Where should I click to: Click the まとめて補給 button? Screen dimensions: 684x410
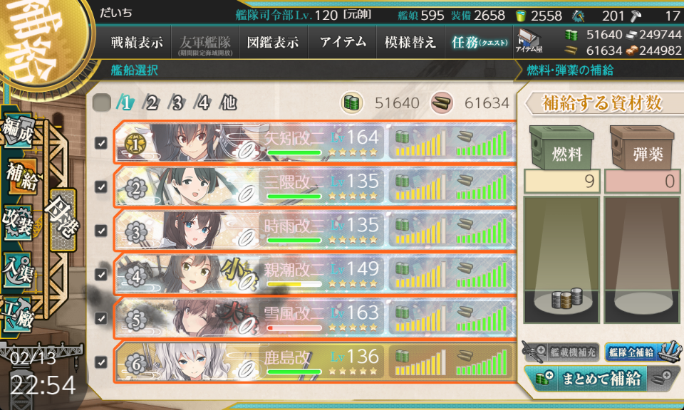tap(601, 378)
